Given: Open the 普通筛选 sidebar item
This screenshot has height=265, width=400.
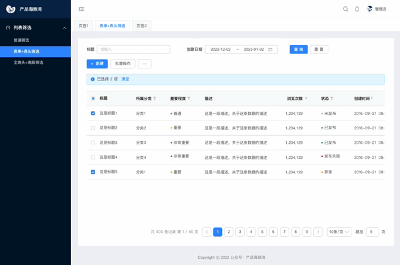Looking at the screenshot, I should click(35, 40).
